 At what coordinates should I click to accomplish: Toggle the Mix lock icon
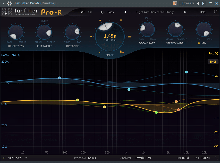(x=199, y=43)
